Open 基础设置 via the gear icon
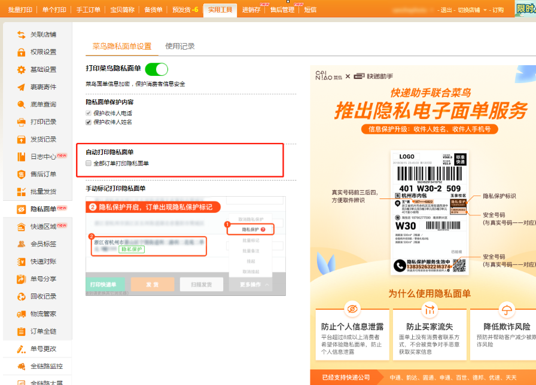Viewport: 536px width, 385px height. 21,69
